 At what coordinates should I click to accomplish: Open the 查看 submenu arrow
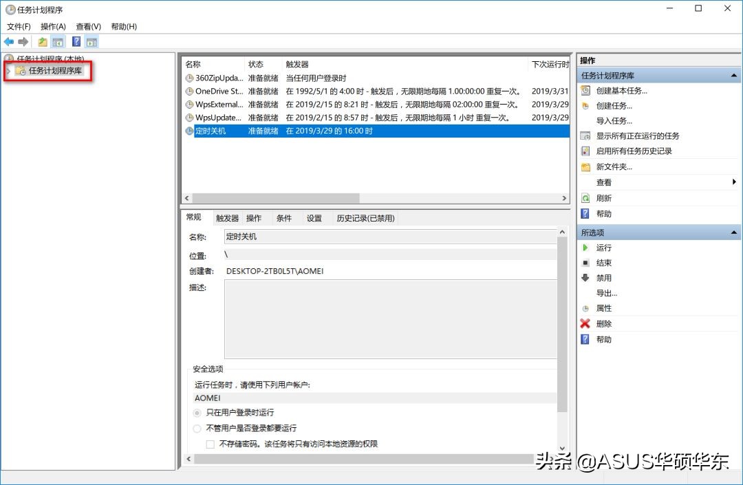tap(733, 182)
